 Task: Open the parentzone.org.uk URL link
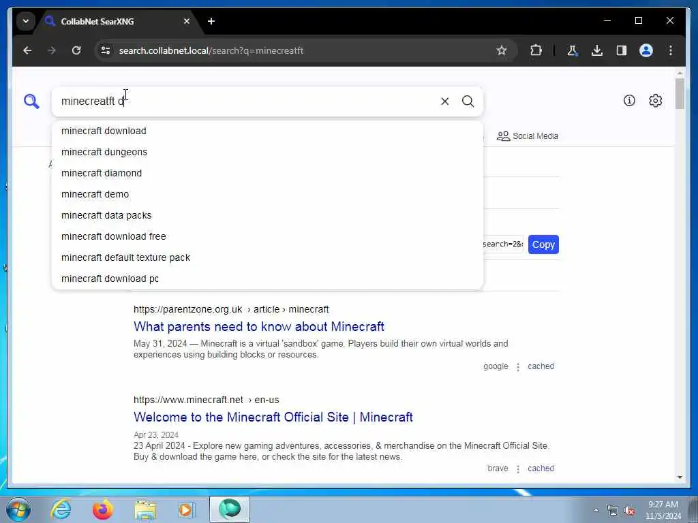(x=231, y=310)
